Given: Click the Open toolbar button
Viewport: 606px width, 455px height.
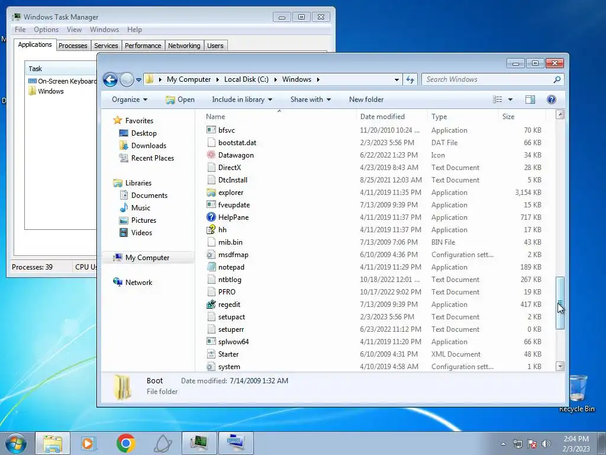Looking at the screenshot, I should [x=180, y=100].
